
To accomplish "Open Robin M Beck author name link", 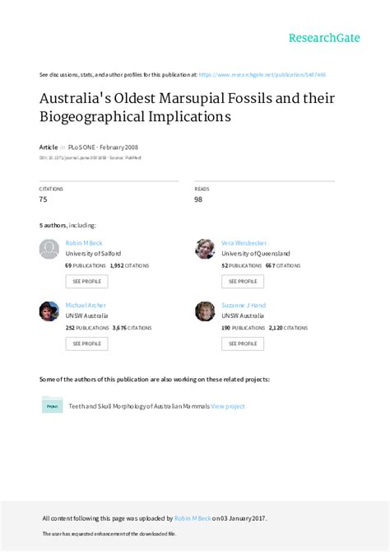I will click(84, 243).
